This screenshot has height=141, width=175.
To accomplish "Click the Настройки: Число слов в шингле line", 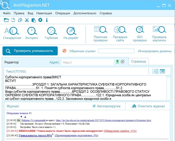I will [x=38, y=127].
